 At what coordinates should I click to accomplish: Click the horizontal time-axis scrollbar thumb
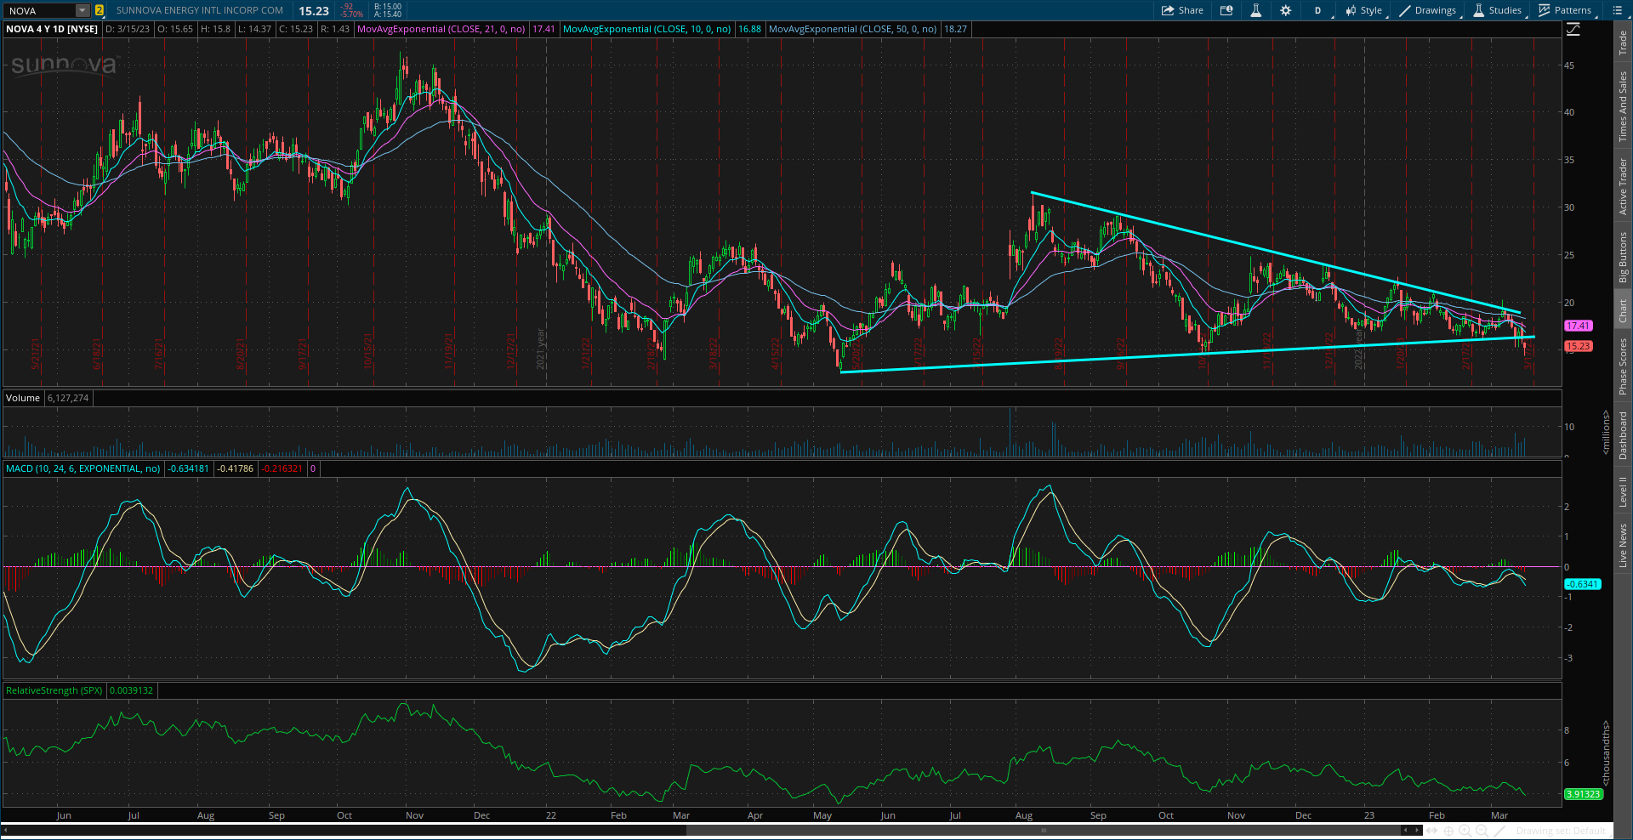pos(1044,830)
